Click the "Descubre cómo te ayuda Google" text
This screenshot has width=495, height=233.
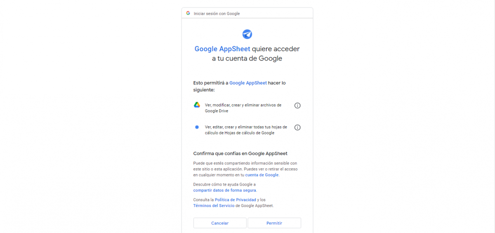224,184
